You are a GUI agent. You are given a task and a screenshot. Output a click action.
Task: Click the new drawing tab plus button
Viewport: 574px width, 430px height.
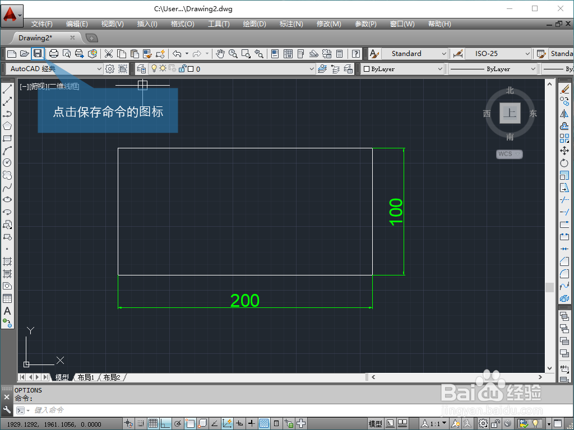pyautogui.click(x=91, y=38)
